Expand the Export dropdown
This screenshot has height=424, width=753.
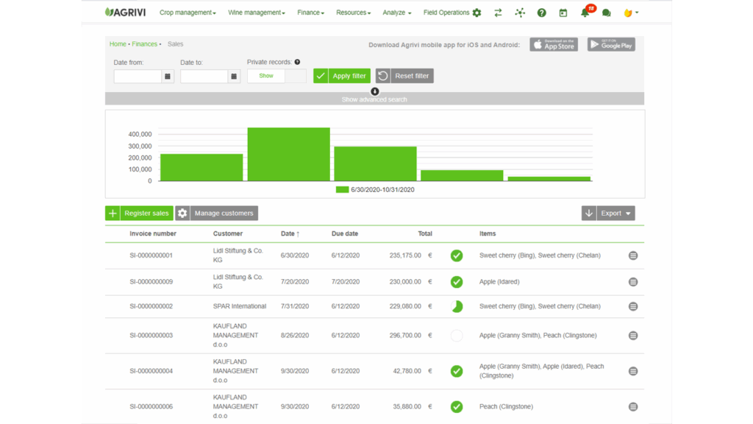pyautogui.click(x=615, y=213)
